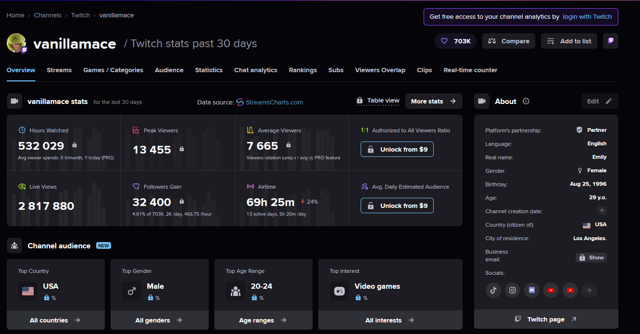Click the Followers Gain heart icon
This screenshot has height=334, width=640.
pyautogui.click(x=136, y=186)
